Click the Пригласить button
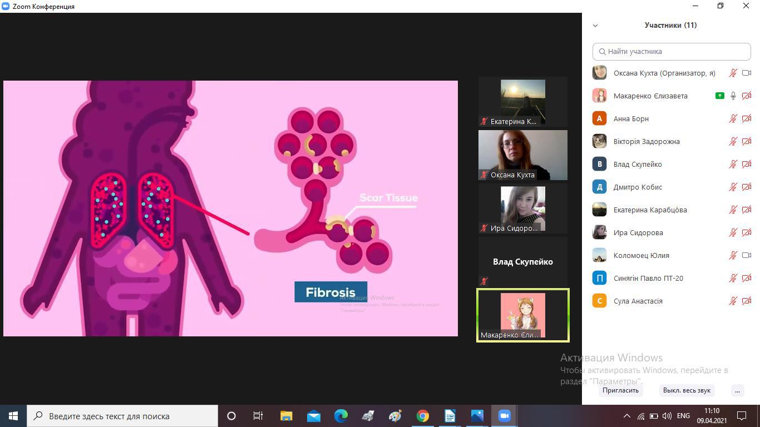Screen dimensions: 760x427 pos(620,390)
